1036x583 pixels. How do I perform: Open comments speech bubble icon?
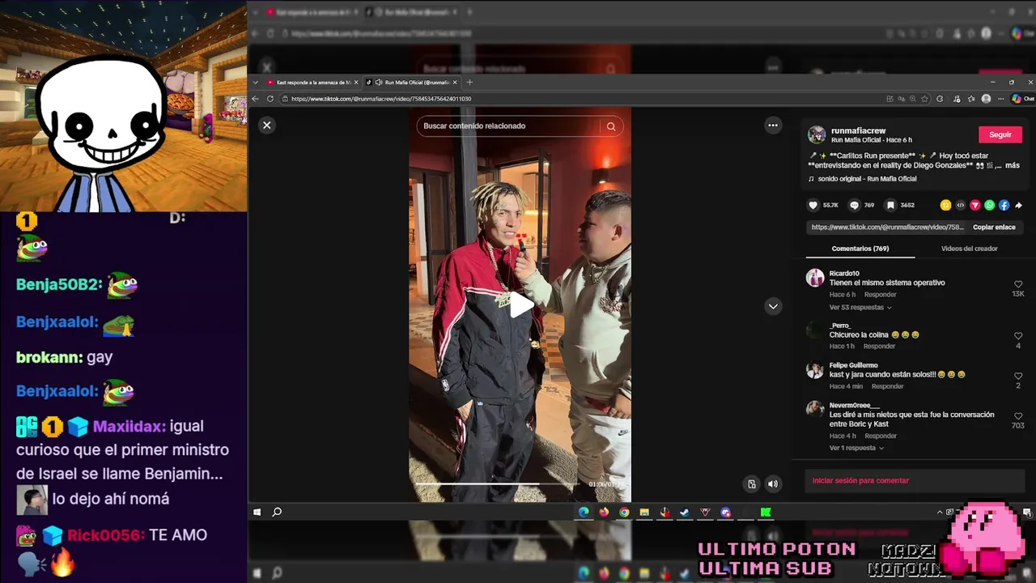pyautogui.click(x=854, y=206)
